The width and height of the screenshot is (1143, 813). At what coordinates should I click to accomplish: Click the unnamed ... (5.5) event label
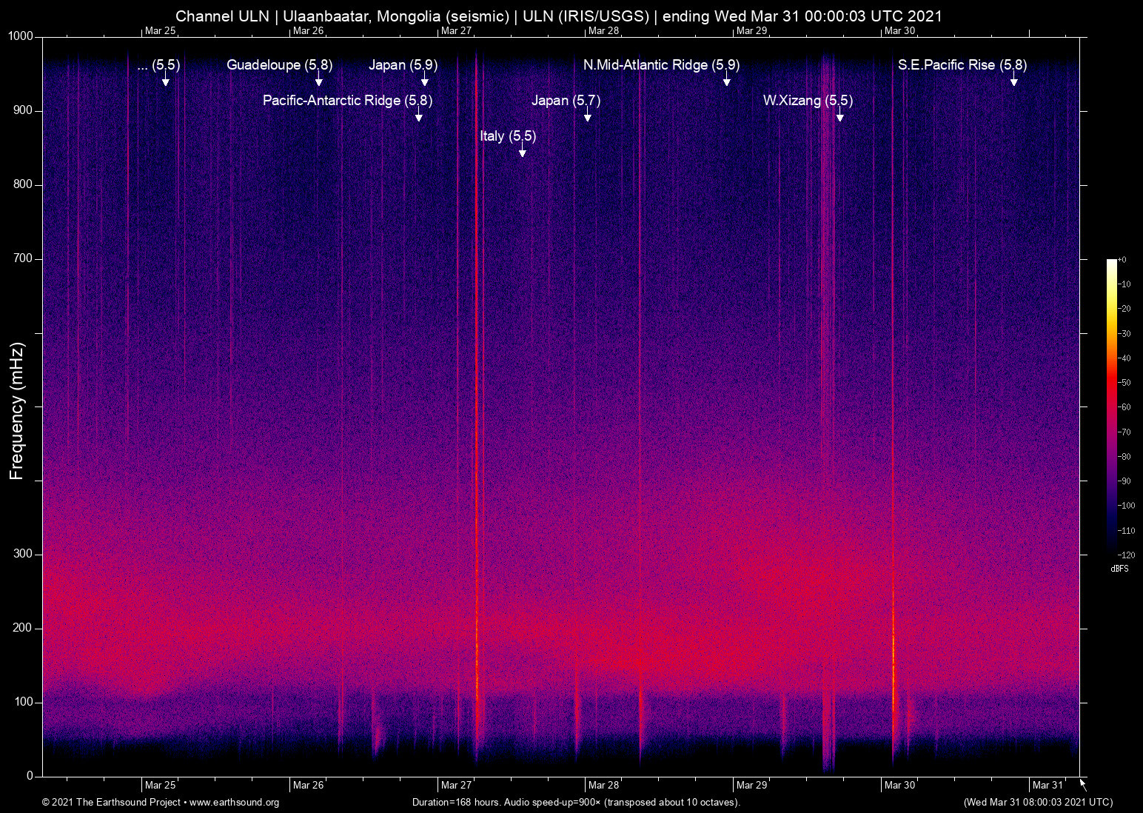pyautogui.click(x=159, y=66)
